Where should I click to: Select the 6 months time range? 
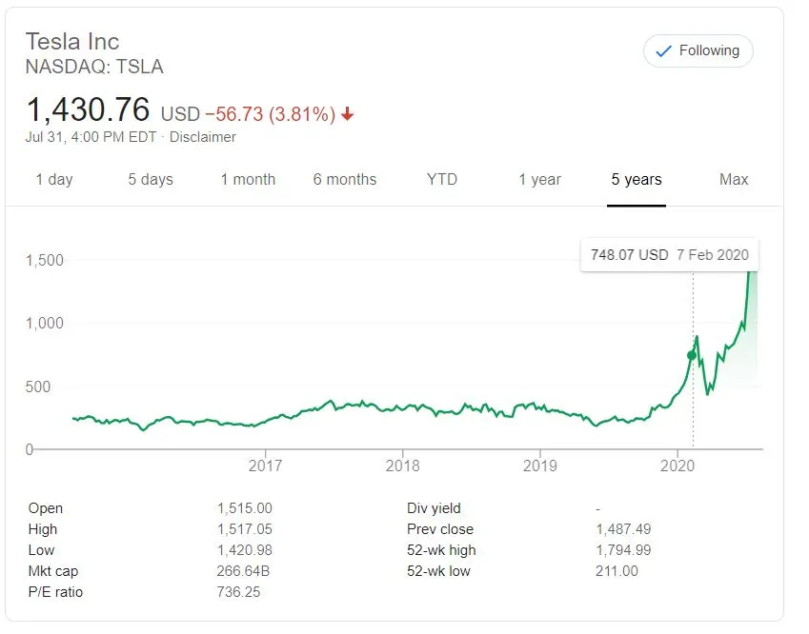[x=345, y=179]
